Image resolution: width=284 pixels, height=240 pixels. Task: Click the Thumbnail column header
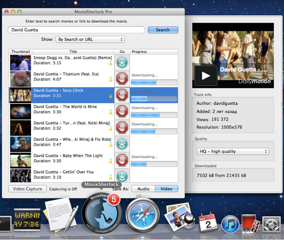point(21,52)
